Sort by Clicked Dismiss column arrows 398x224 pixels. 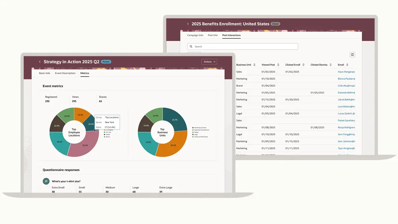click(330, 65)
